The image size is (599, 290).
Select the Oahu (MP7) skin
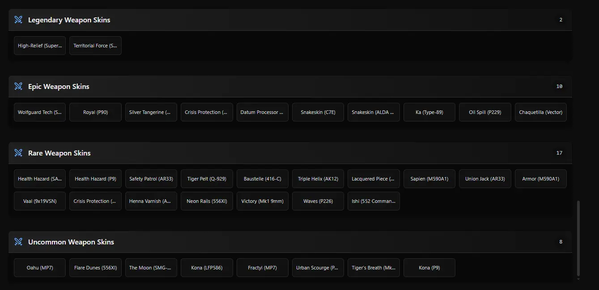[x=40, y=268]
